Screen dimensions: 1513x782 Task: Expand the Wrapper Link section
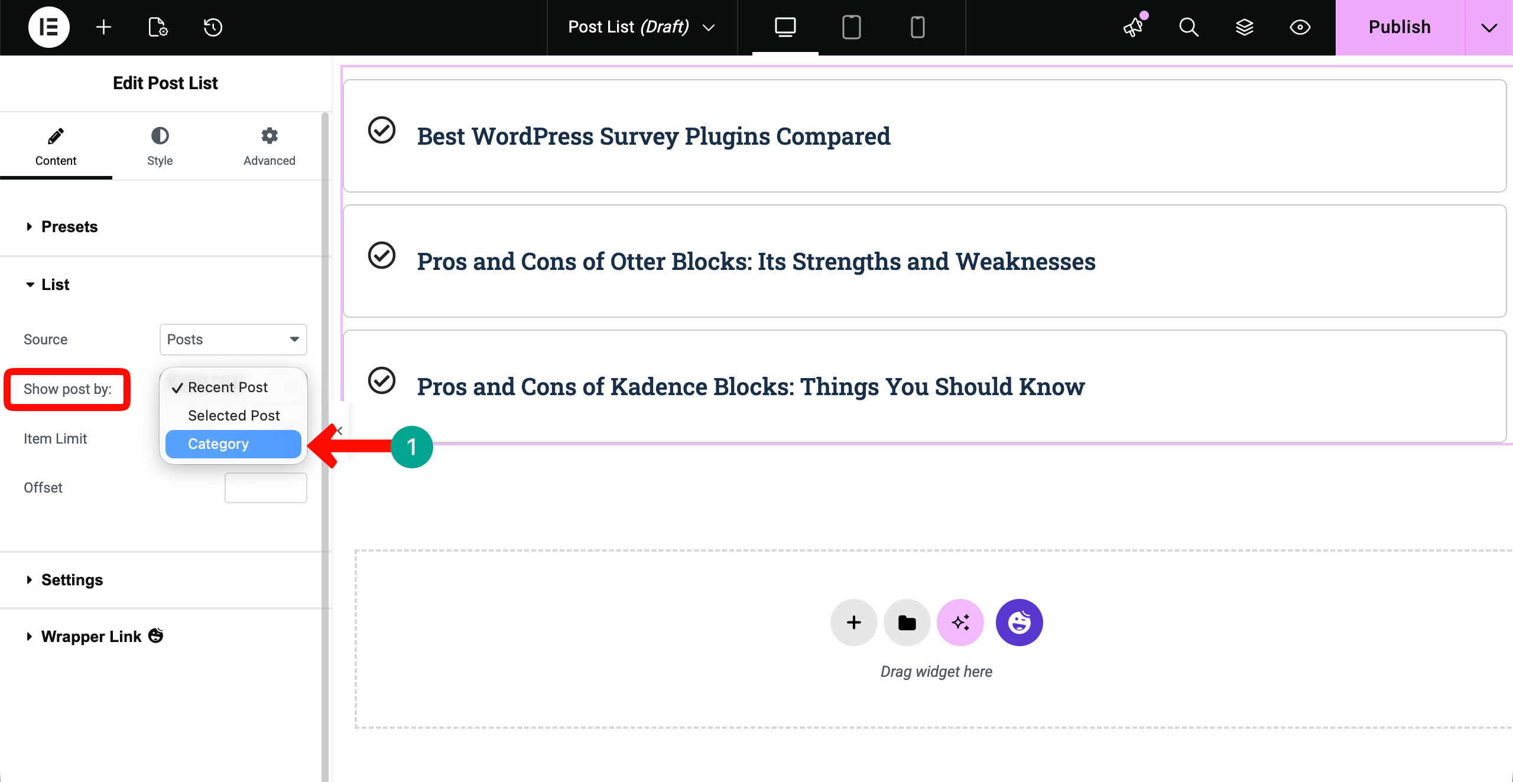(x=92, y=637)
